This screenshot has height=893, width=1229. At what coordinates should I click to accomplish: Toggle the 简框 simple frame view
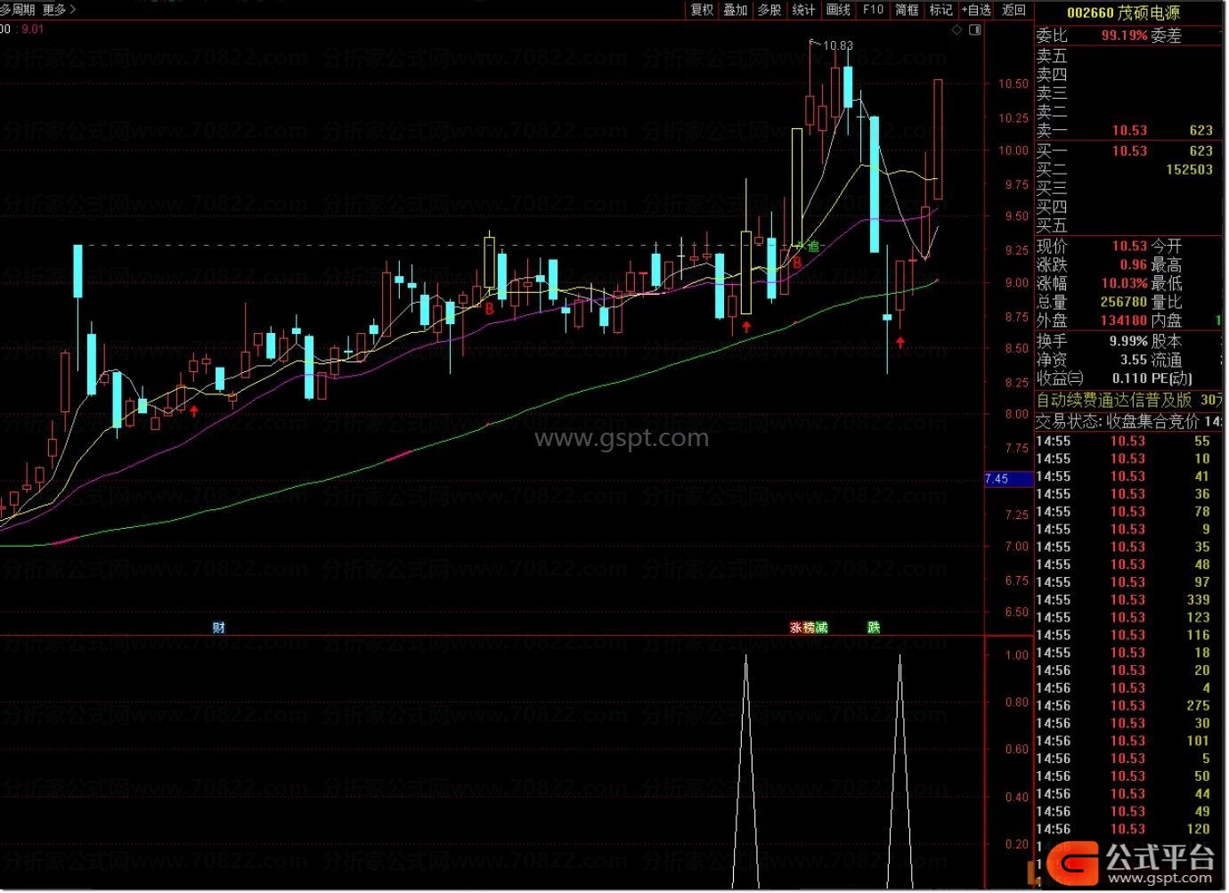pos(907,10)
